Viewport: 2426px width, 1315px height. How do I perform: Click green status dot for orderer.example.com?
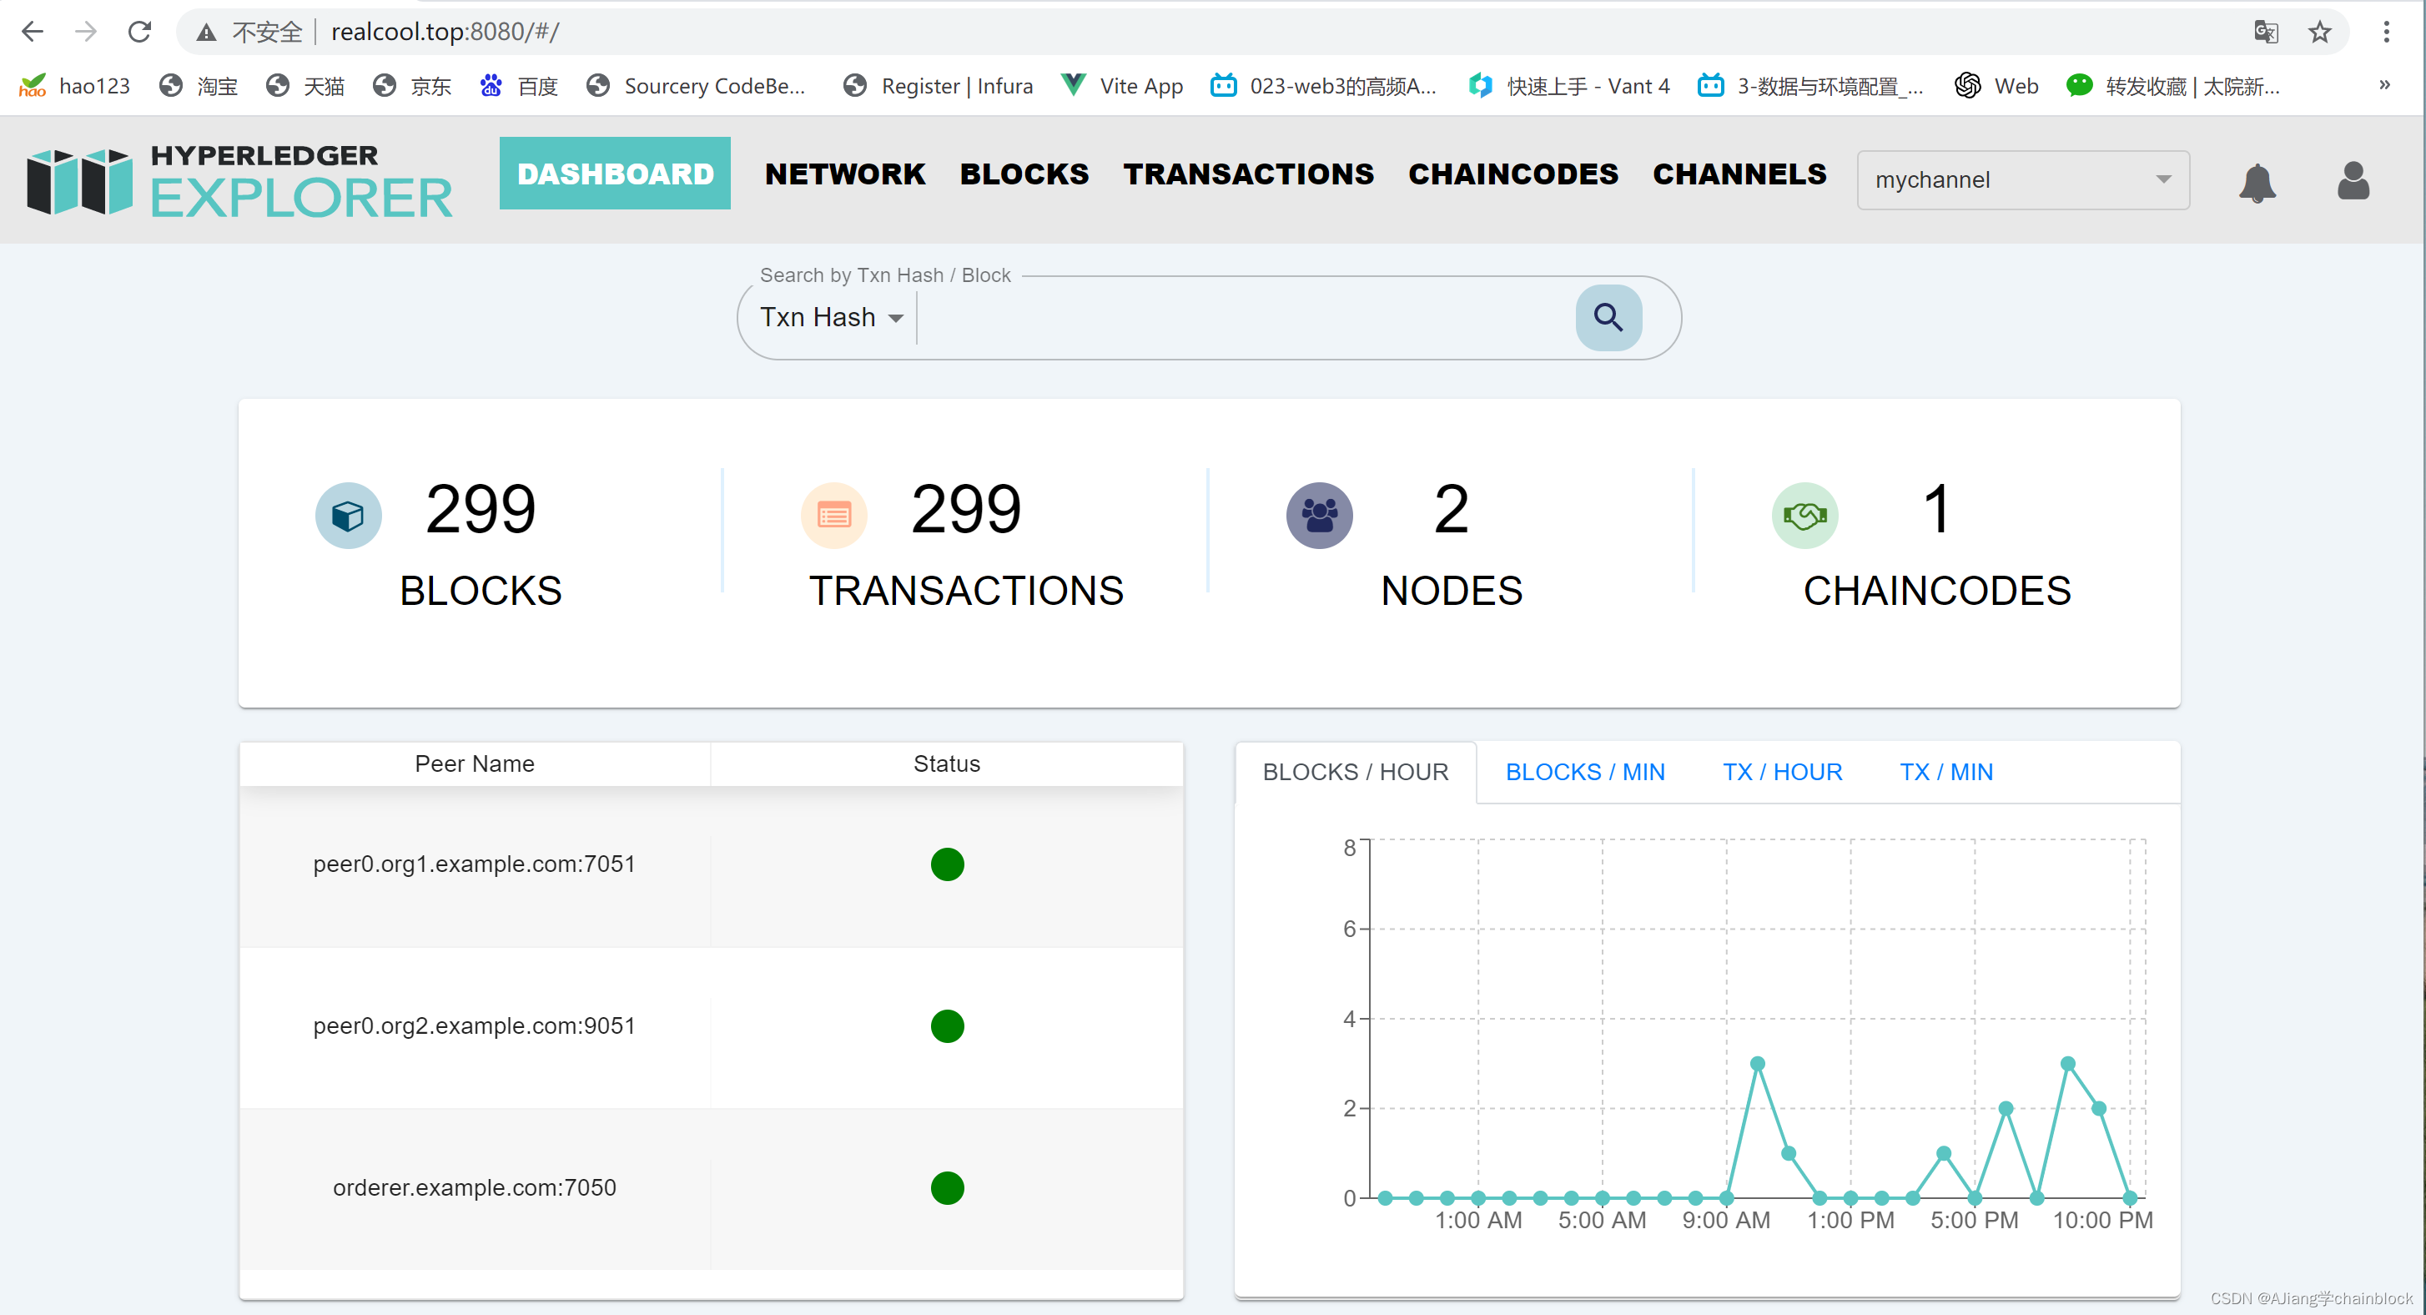click(947, 1188)
